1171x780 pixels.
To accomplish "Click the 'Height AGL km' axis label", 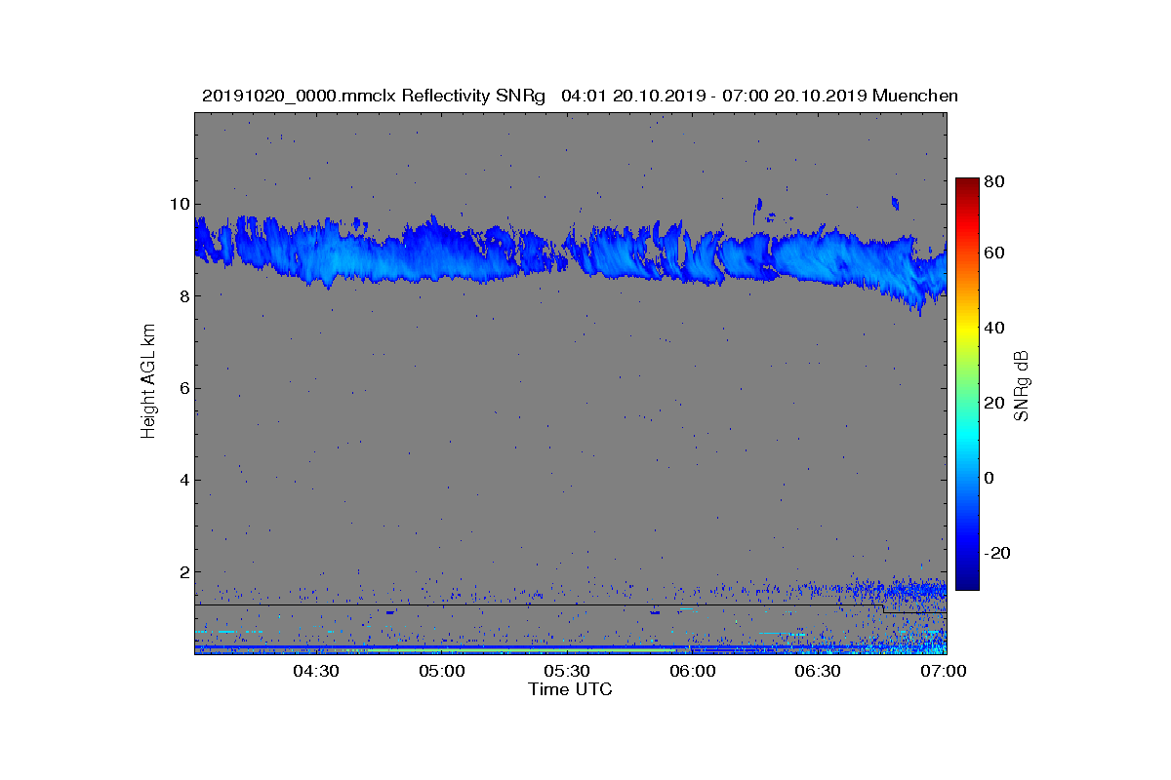I will tap(148, 383).
